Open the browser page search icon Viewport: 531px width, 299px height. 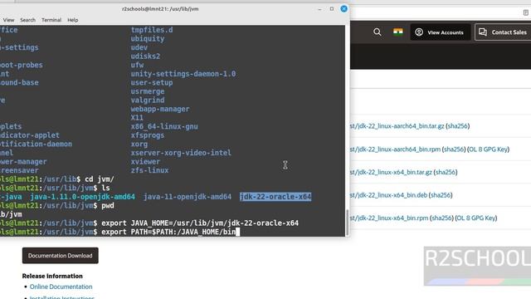[378, 32]
